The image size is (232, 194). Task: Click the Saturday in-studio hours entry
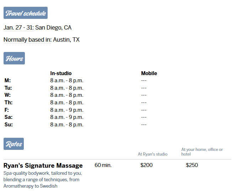pos(67,117)
